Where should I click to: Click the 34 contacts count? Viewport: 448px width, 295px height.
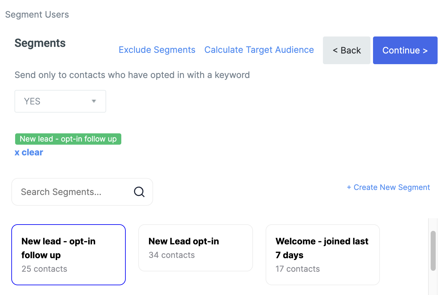pos(172,255)
